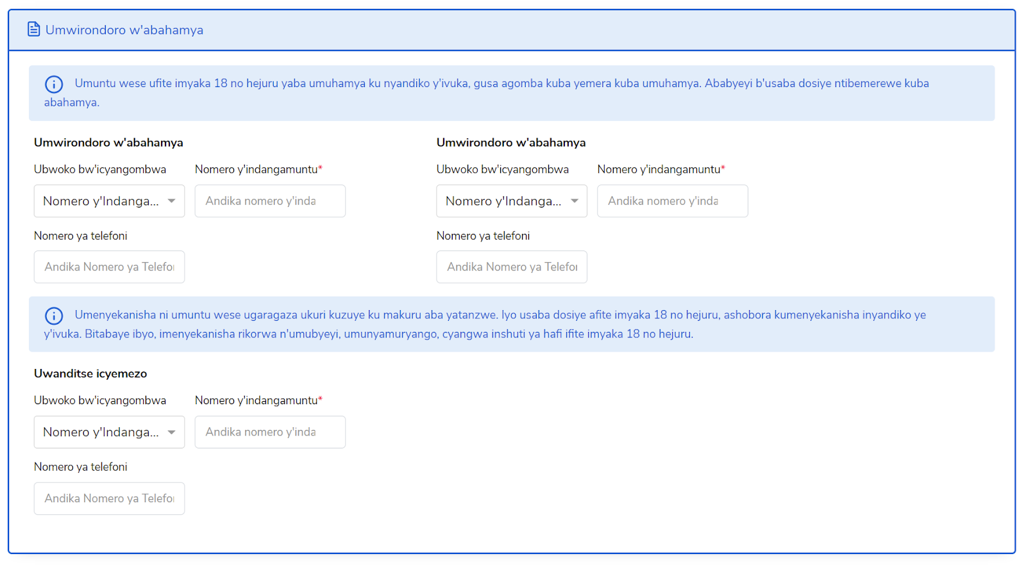Open the second witness document type dropdown
This screenshot has width=1026, height=565.
tap(512, 201)
